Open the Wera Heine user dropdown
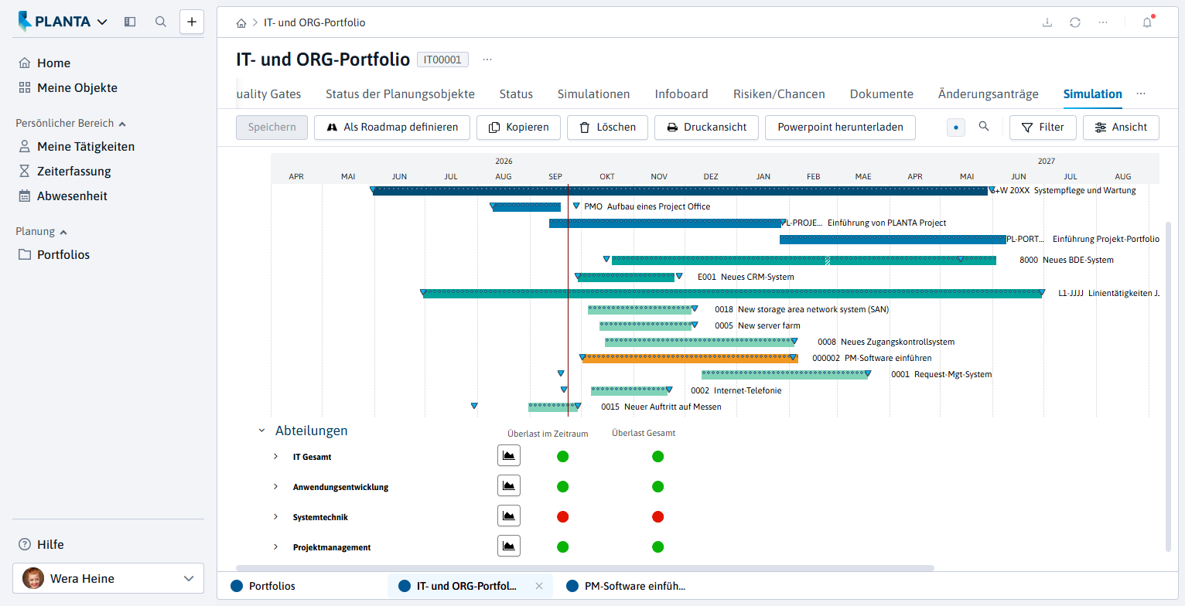Screen dimensions: 1185x606 (108, 578)
